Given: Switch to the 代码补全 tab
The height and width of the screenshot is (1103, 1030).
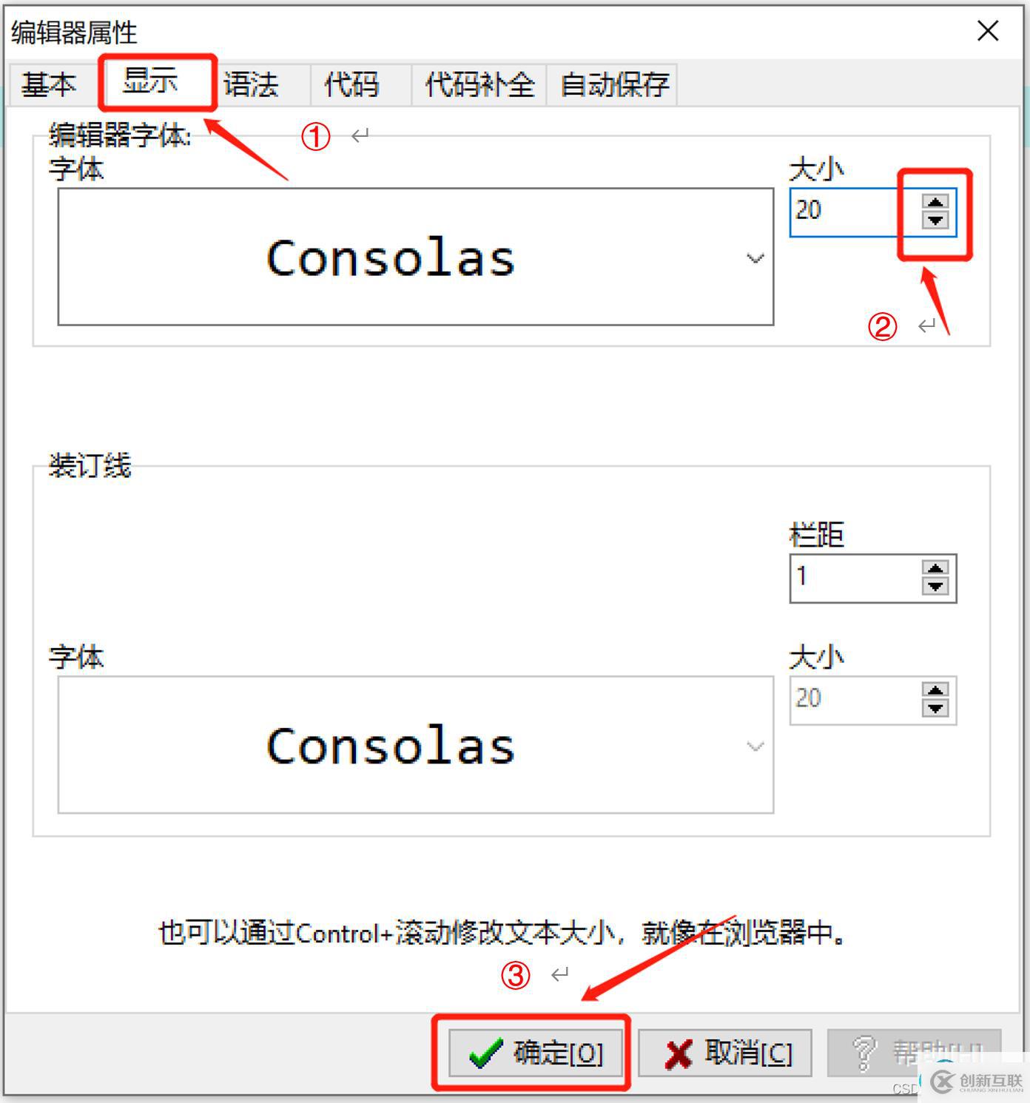Looking at the screenshot, I should coord(479,84).
